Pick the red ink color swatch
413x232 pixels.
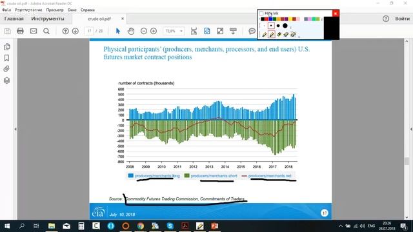(267, 19)
